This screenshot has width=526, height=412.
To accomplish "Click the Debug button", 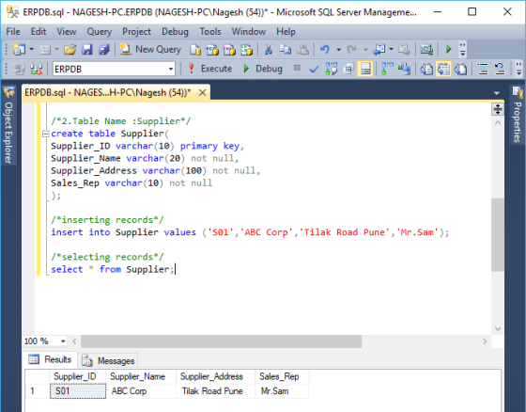I will tap(263, 69).
